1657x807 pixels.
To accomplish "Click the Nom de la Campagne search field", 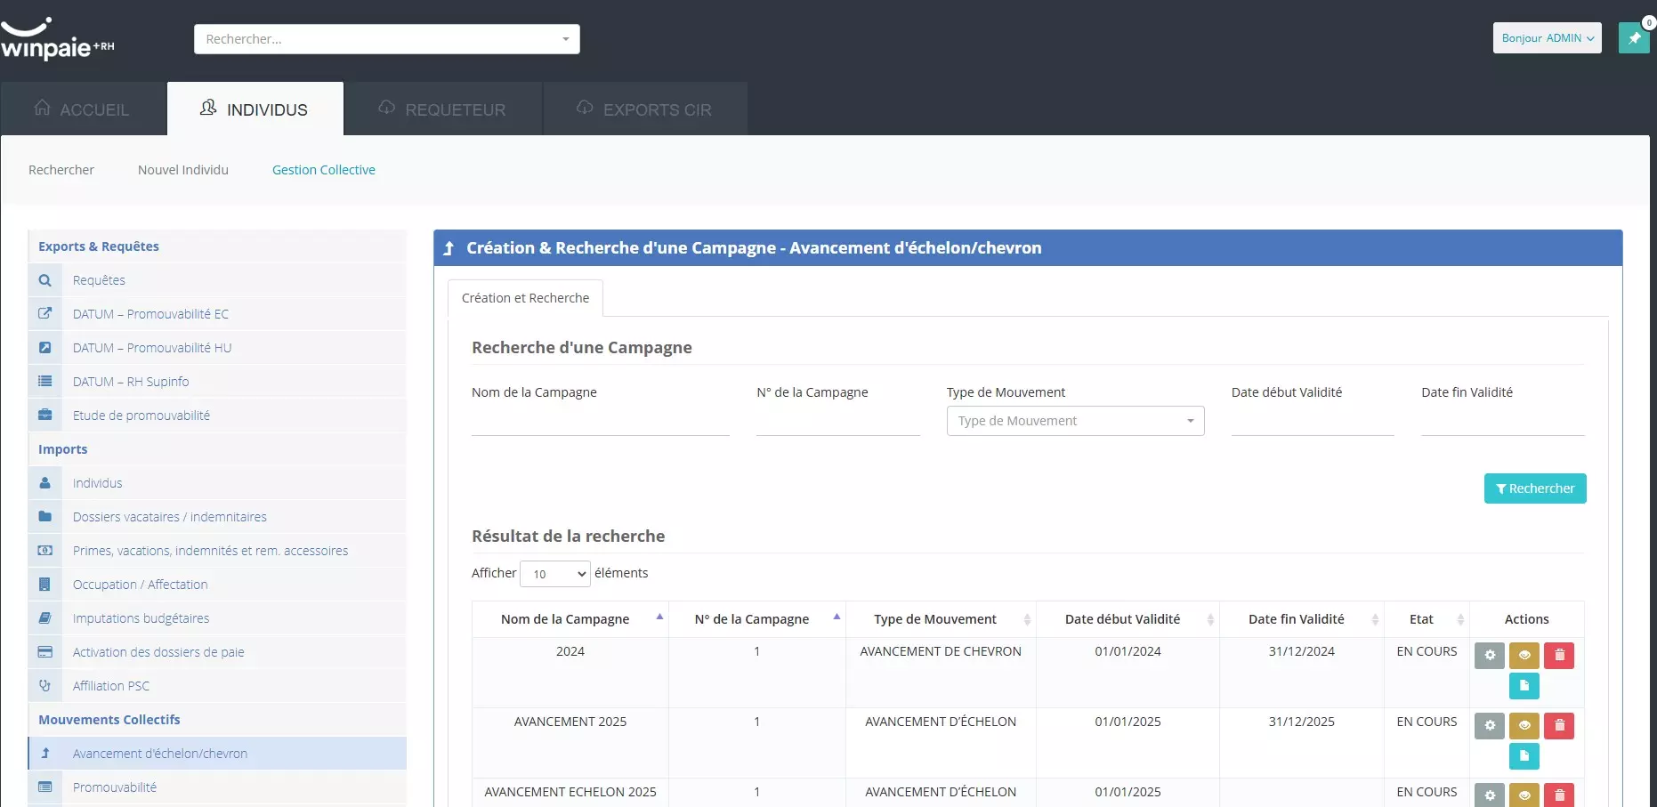I will tap(601, 421).
